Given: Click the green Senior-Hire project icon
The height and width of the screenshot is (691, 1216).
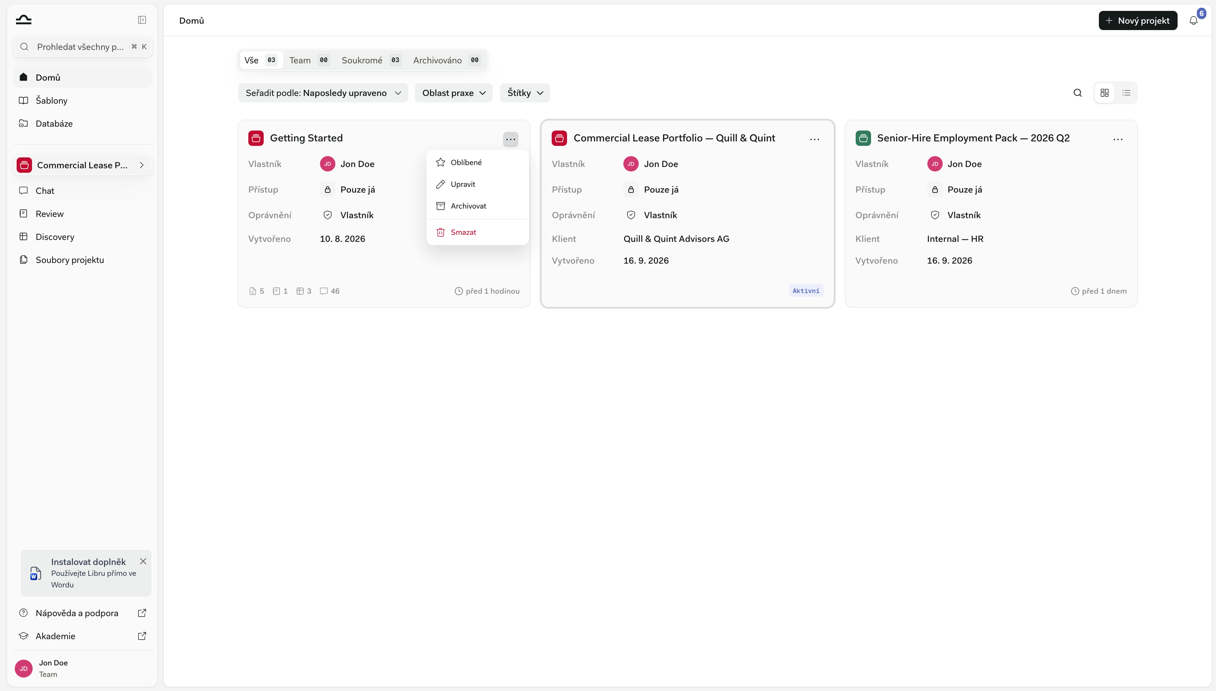Looking at the screenshot, I should click(863, 138).
